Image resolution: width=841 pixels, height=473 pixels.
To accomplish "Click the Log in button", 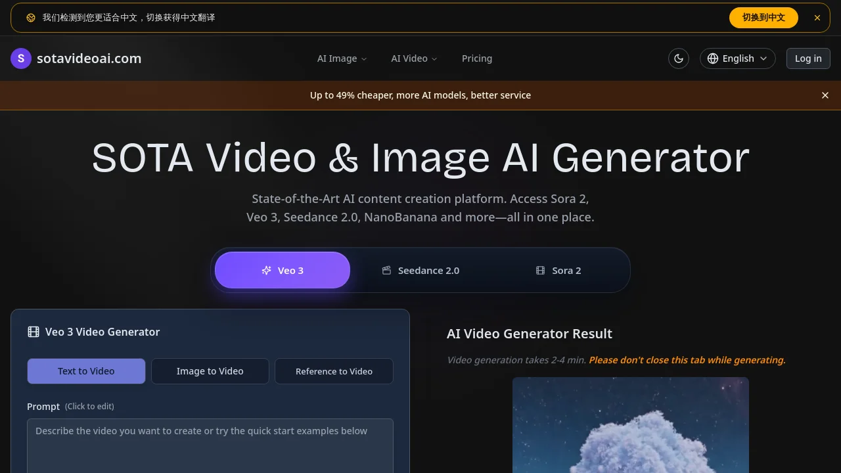I will pos(808,58).
